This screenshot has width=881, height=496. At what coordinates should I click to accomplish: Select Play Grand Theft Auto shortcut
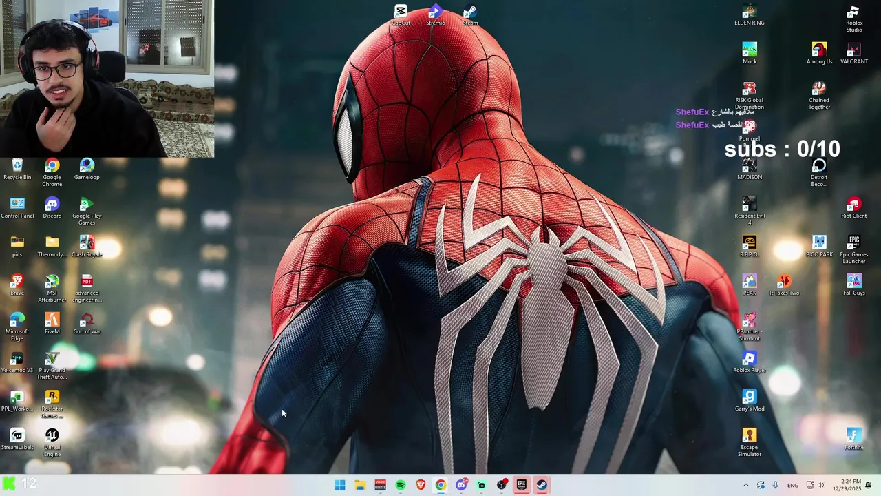pyautogui.click(x=52, y=366)
